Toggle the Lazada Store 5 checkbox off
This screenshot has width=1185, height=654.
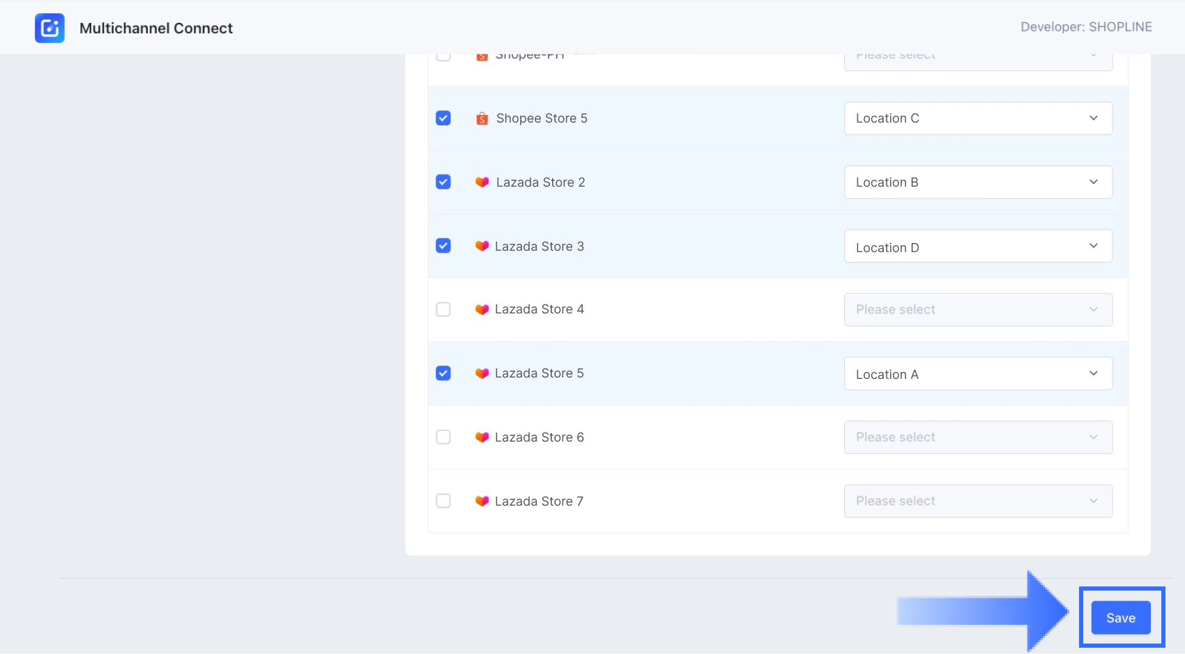(443, 373)
